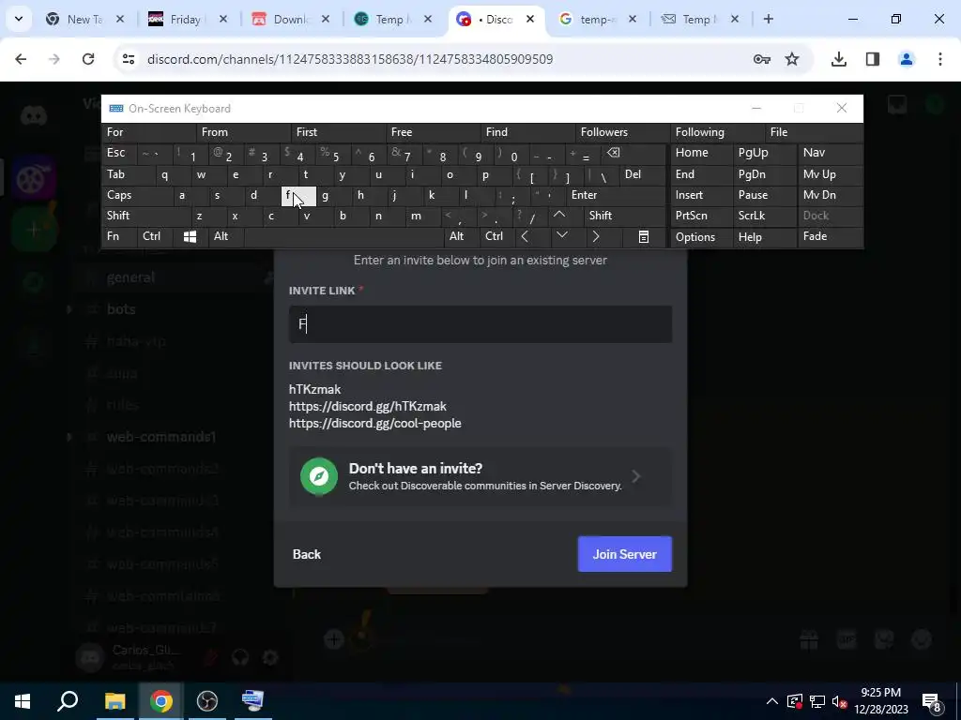The height and width of the screenshot is (720, 961).
Task: Open a new Chrome tab with plus
Action: pos(769,19)
